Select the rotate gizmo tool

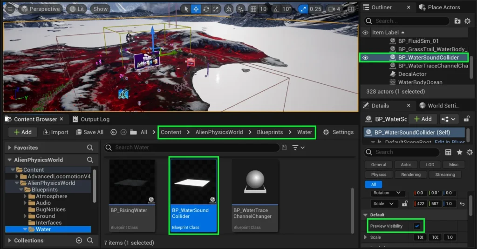click(x=206, y=9)
